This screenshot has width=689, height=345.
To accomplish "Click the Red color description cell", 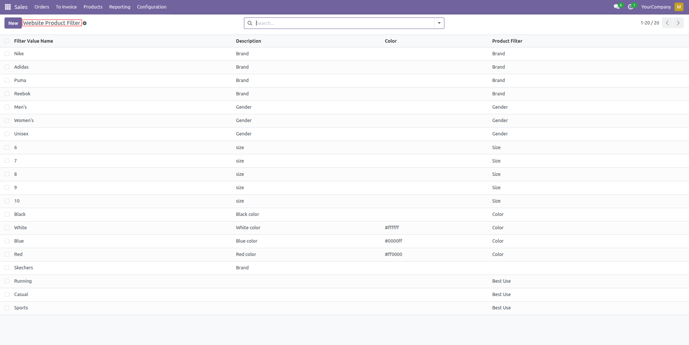I will 246,254.
